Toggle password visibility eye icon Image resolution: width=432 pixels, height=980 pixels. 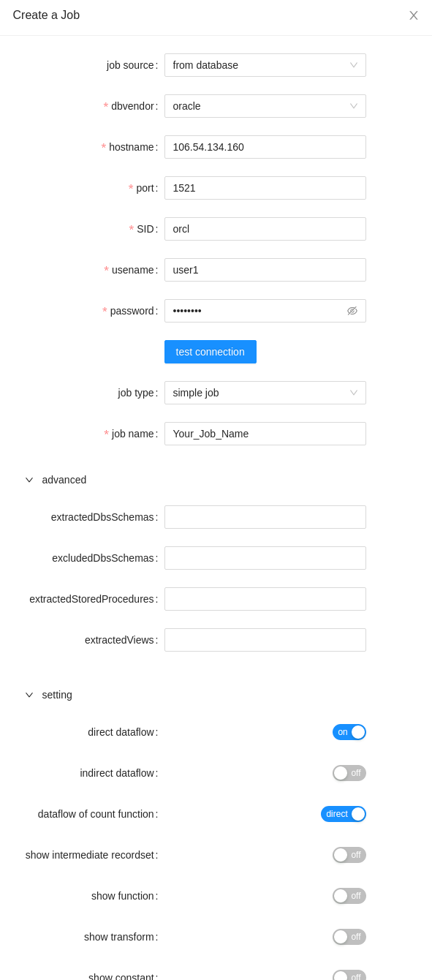pos(352,311)
